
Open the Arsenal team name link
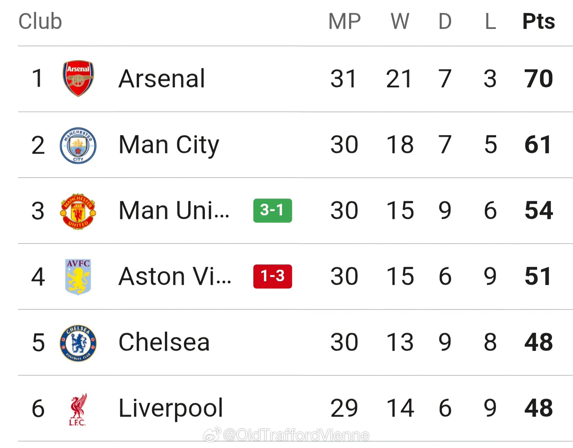pos(162,79)
